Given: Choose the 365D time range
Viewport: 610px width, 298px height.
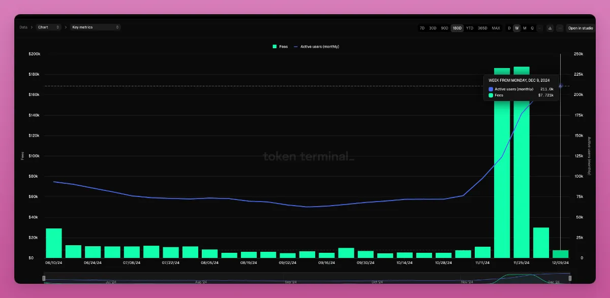Looking at the screenshot, I should (483, 28).
